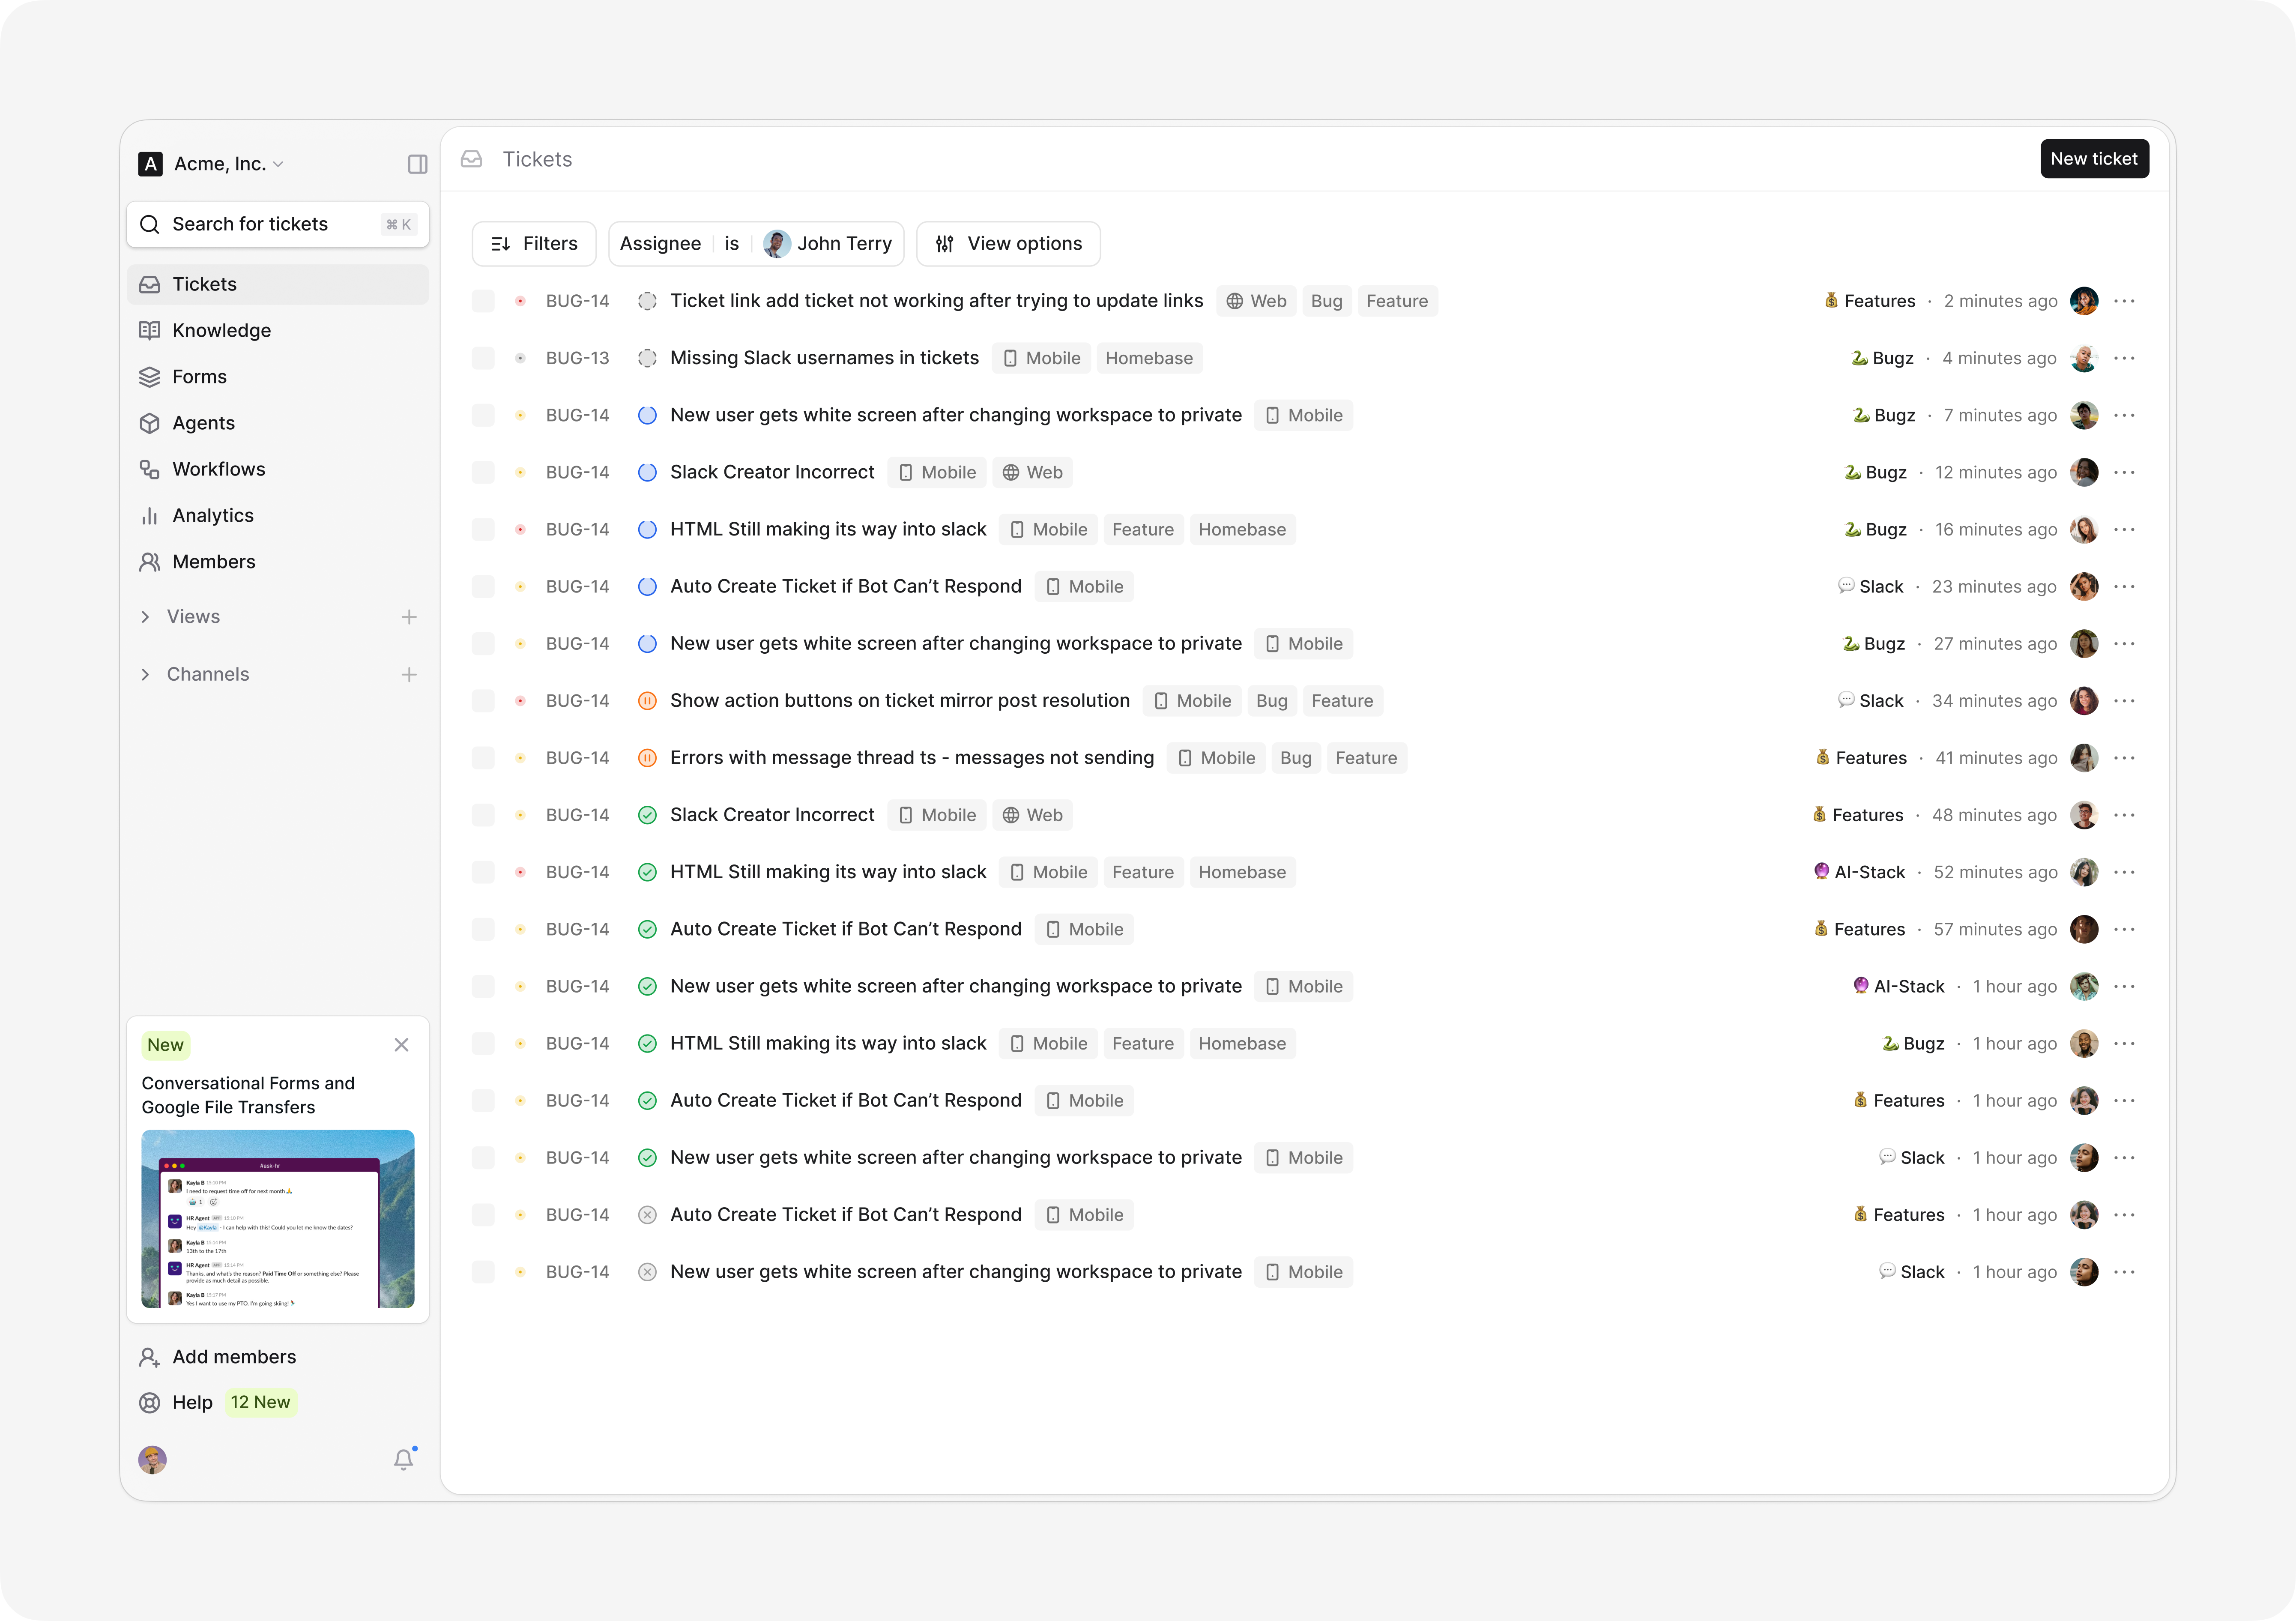Click the search magnifier icon
2296x1621 pixels.
[x=150, y=224]
